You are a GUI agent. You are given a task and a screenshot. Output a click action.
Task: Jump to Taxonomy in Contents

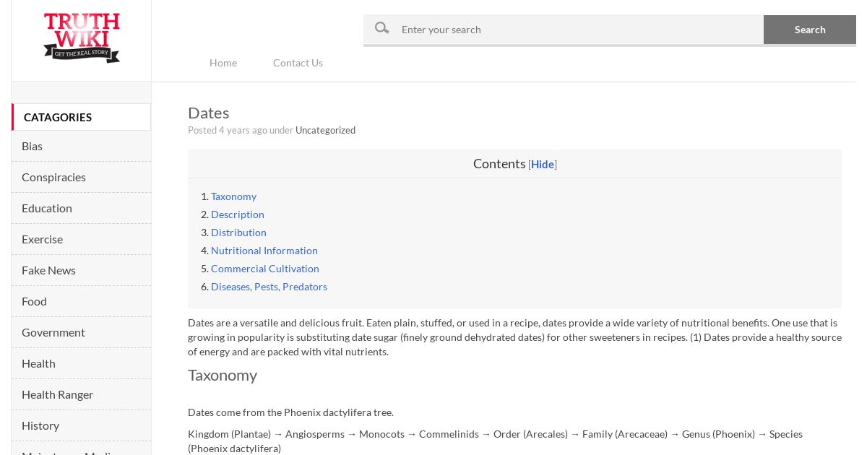(233, 196)
